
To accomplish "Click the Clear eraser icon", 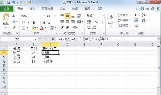I will [x=136, y=25].
